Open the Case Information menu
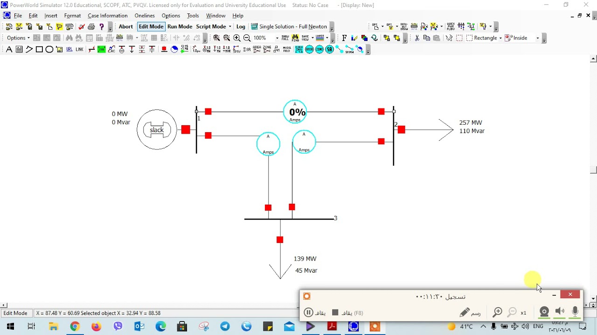 pos(108,15)
